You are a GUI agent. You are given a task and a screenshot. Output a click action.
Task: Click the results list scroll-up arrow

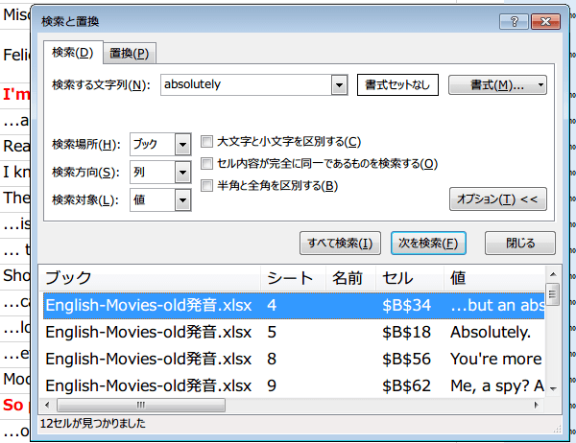(553, 274)
